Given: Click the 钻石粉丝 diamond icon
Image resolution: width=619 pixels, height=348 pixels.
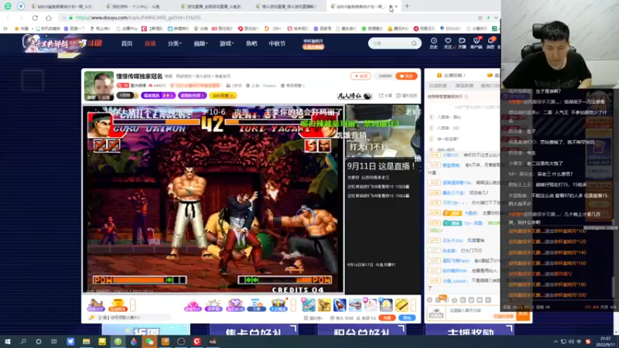Looking at the screenshot, I should [235, 305].
